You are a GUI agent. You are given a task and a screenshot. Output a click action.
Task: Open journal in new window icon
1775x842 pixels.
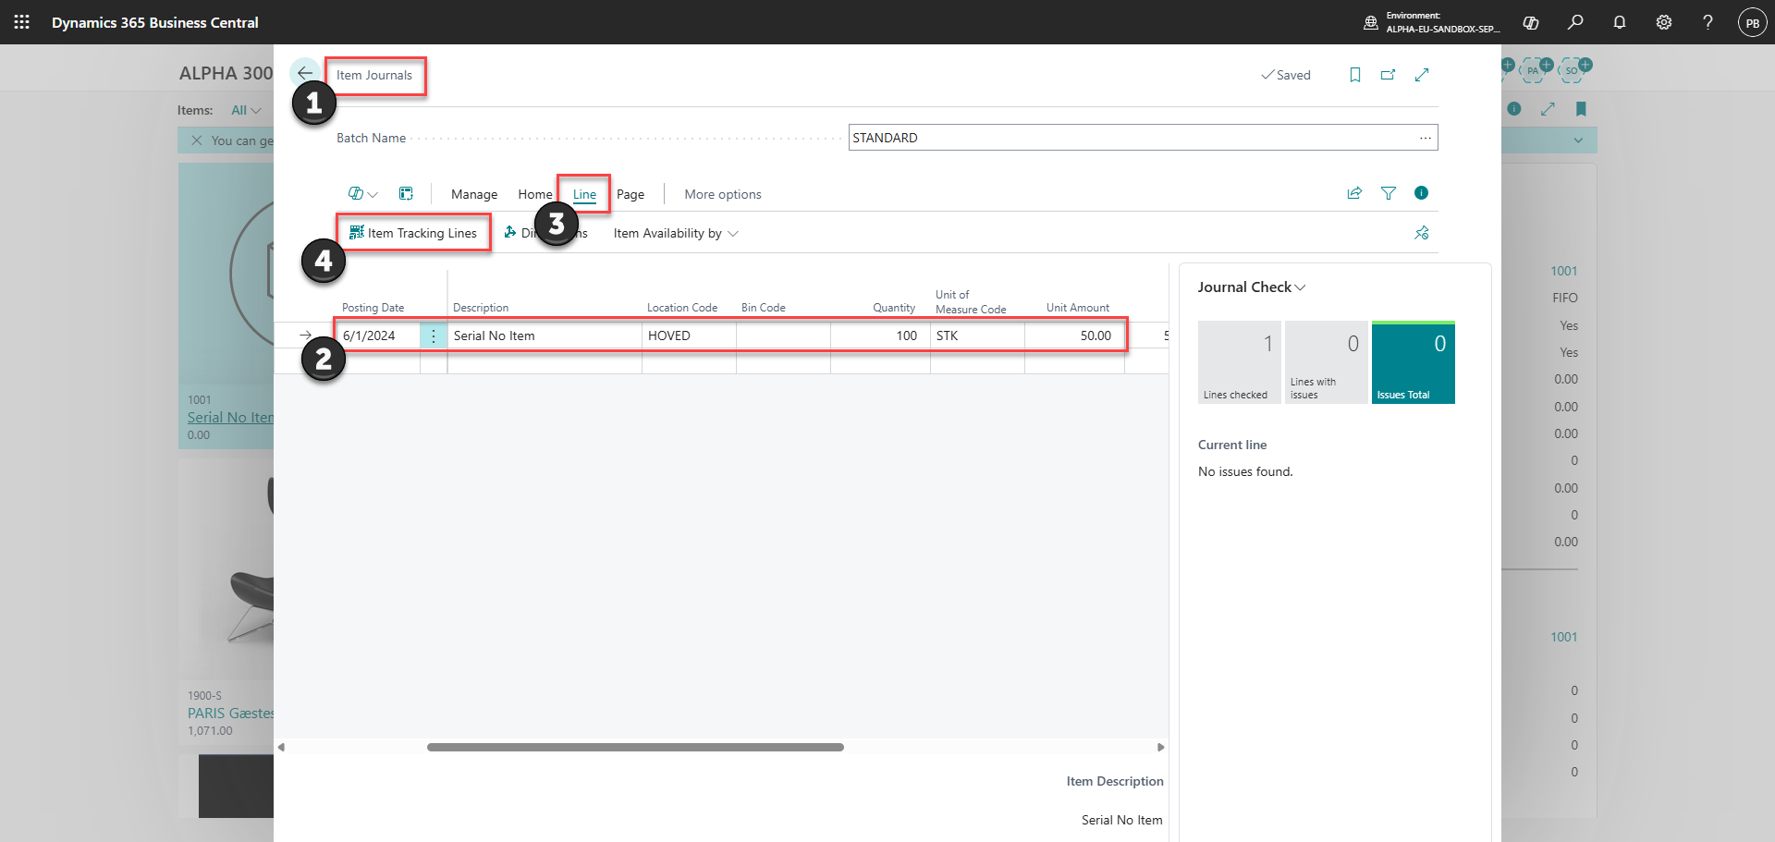(x=1389, y=75)
